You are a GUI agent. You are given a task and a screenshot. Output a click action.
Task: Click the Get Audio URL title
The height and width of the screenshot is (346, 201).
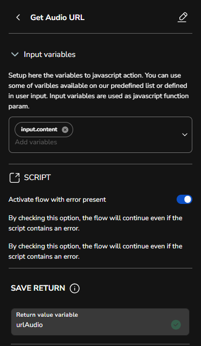tap(57, 18)
